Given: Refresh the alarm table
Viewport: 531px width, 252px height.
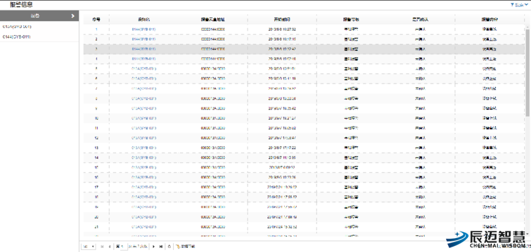Looking at the screenshot, I should (x=169, y=247).
